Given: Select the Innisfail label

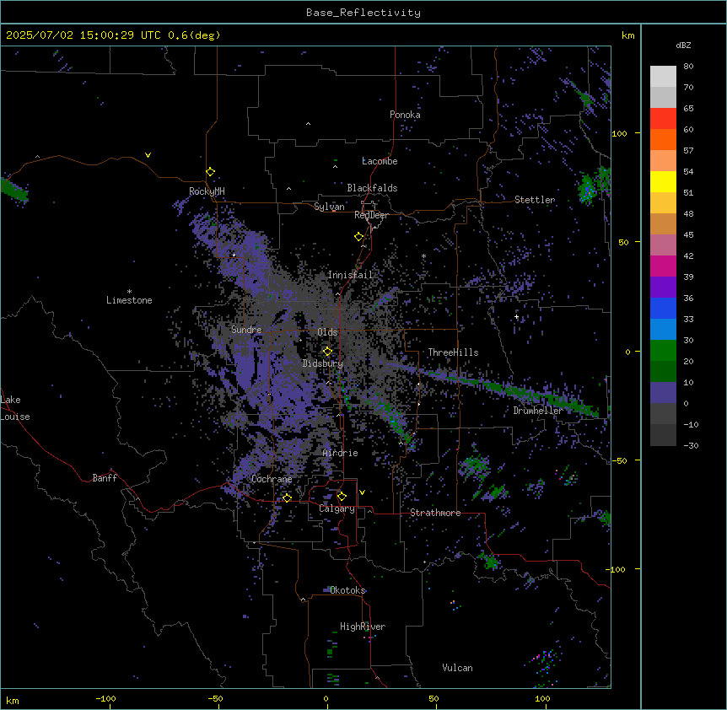Looking at the screenshot, I should 350,275.
